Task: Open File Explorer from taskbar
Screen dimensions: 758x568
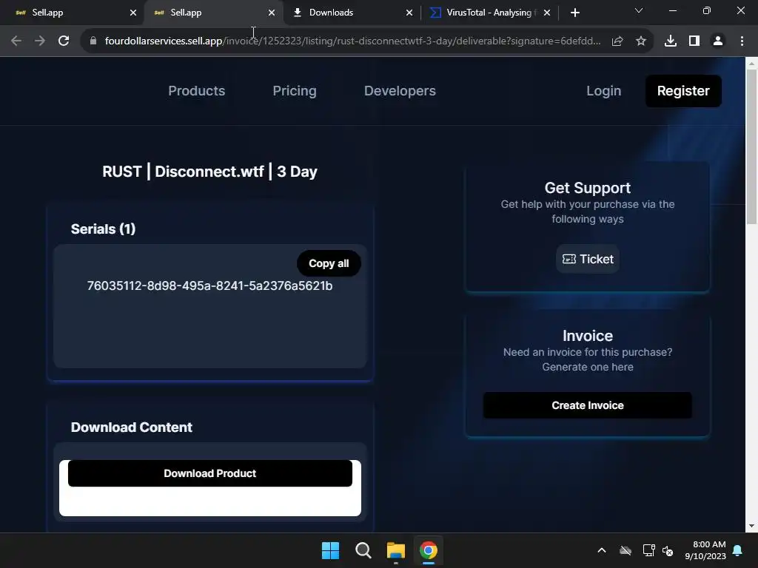Action: pos(396,550)
